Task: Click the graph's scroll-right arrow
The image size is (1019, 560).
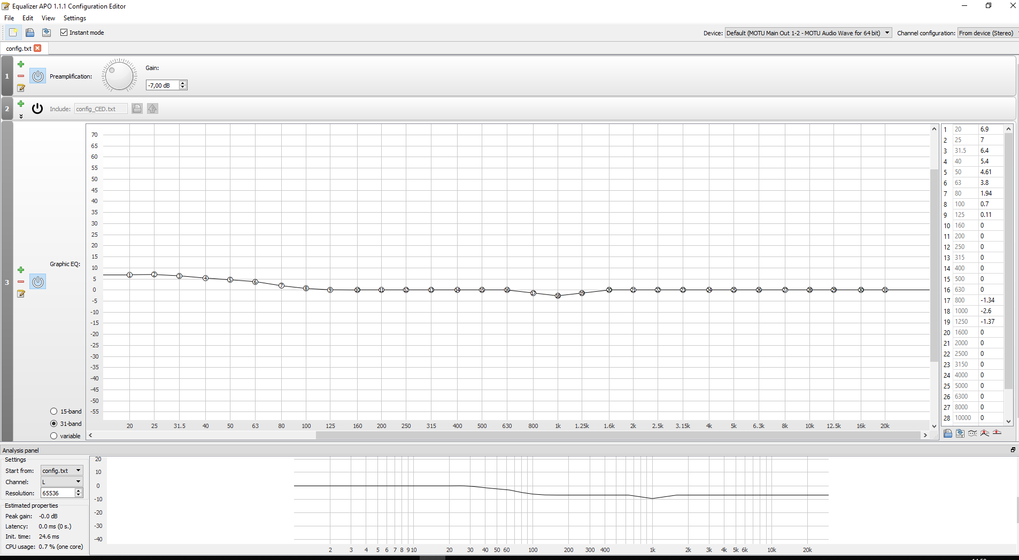Action: pyautogui.click(x=925, y=435)
